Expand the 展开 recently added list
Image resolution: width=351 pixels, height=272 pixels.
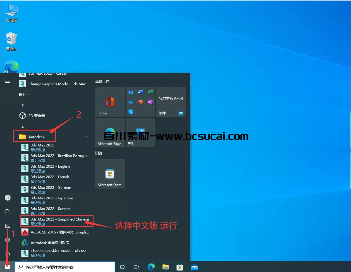pyautogui.click(x=24, y=94)
